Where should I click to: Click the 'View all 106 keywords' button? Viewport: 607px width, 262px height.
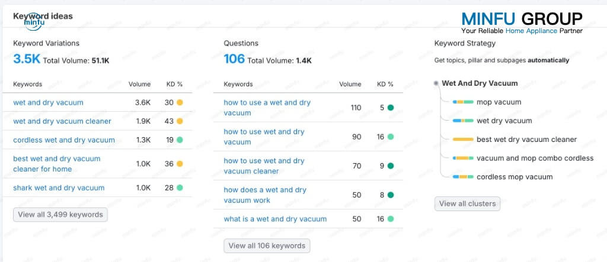[267, 245]
